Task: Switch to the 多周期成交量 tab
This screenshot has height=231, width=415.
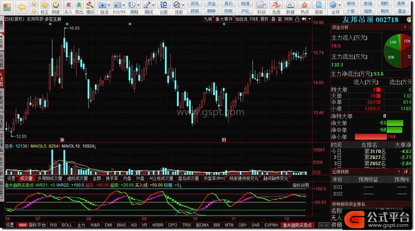Action: point(50,178)
